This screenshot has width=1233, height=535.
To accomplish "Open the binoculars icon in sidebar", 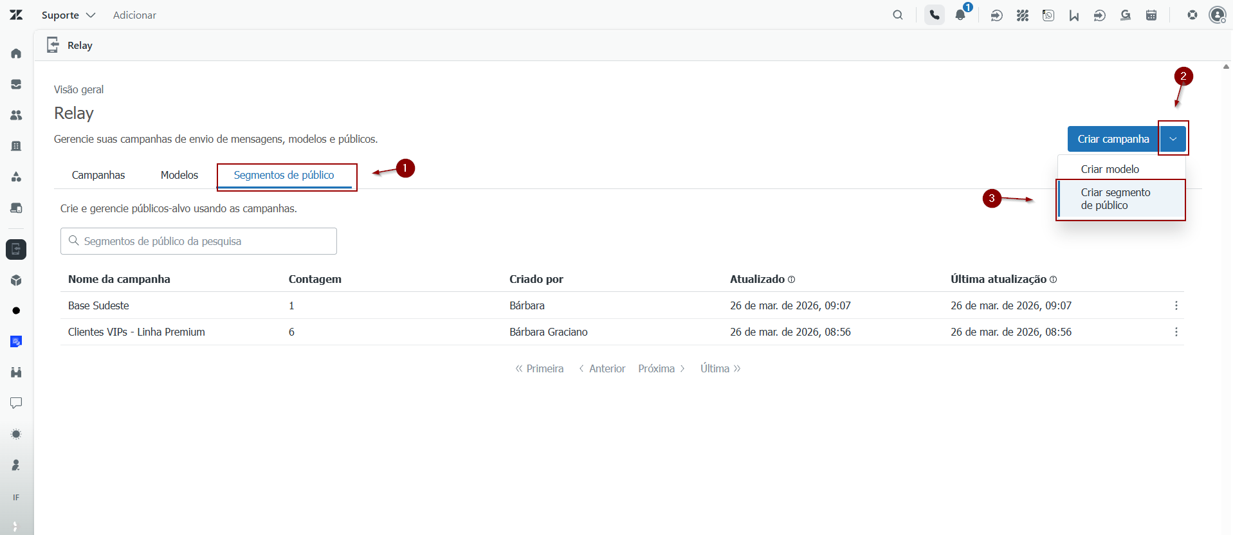I will tap(16, 372).
